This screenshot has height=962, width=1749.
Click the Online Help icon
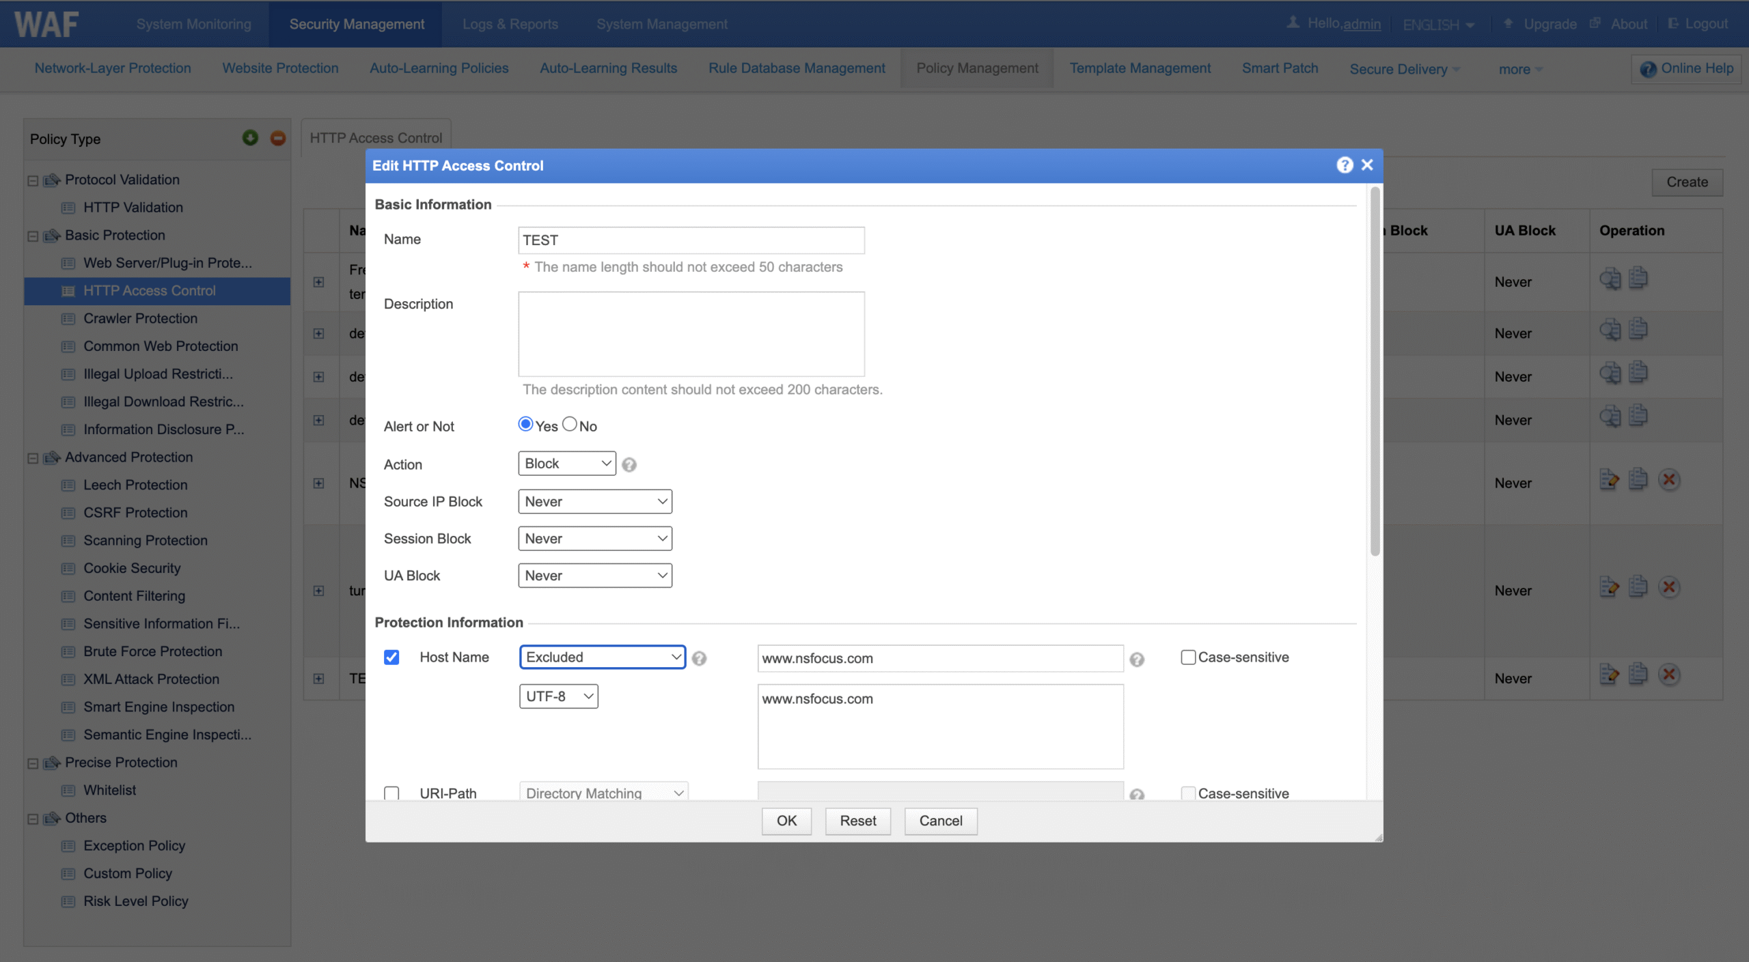pyautogui.click(x=1648, y=69)
